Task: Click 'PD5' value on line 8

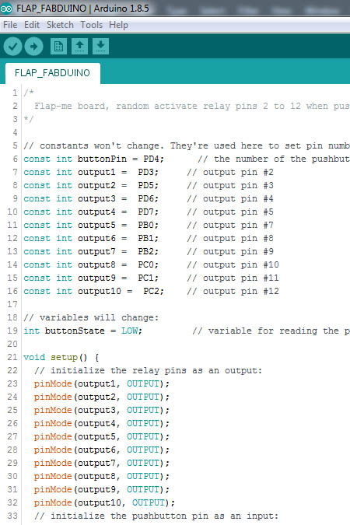Action: click(146, 185)
